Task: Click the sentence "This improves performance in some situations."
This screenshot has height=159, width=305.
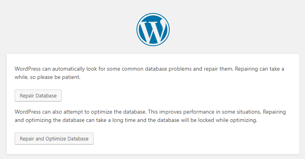Action: click(205, 112)
